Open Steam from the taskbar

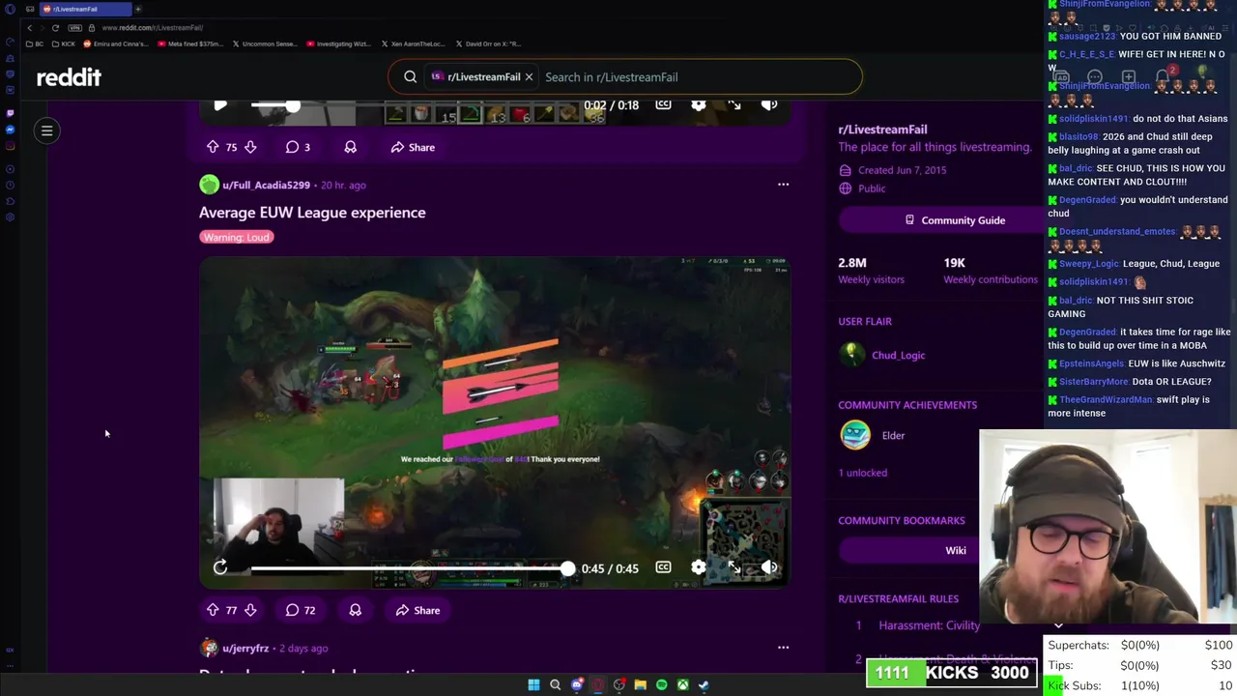(x=704, y=685)
